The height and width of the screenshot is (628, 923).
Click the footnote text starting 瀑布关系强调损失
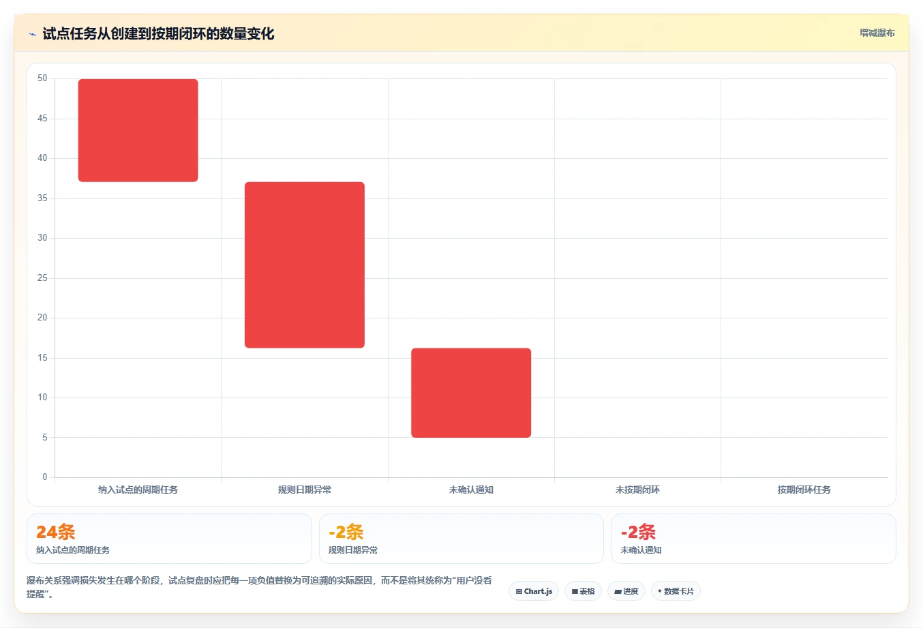pyautogui.click(x=260, y=587)
